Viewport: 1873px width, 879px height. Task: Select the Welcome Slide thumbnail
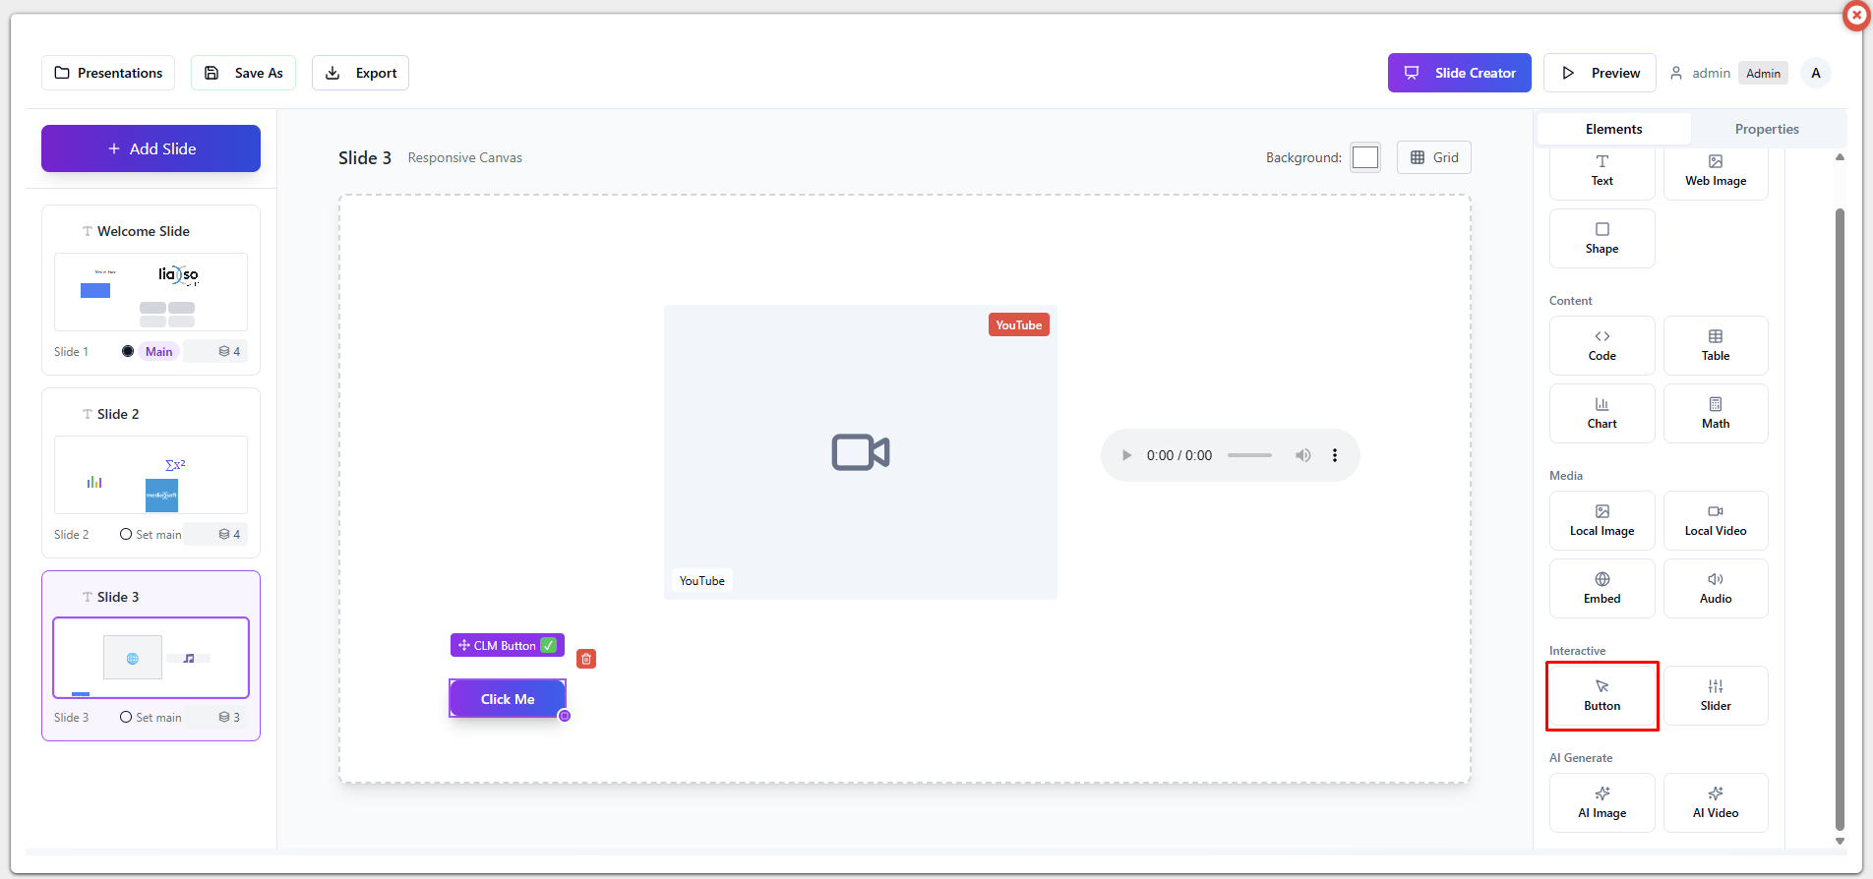151,291
